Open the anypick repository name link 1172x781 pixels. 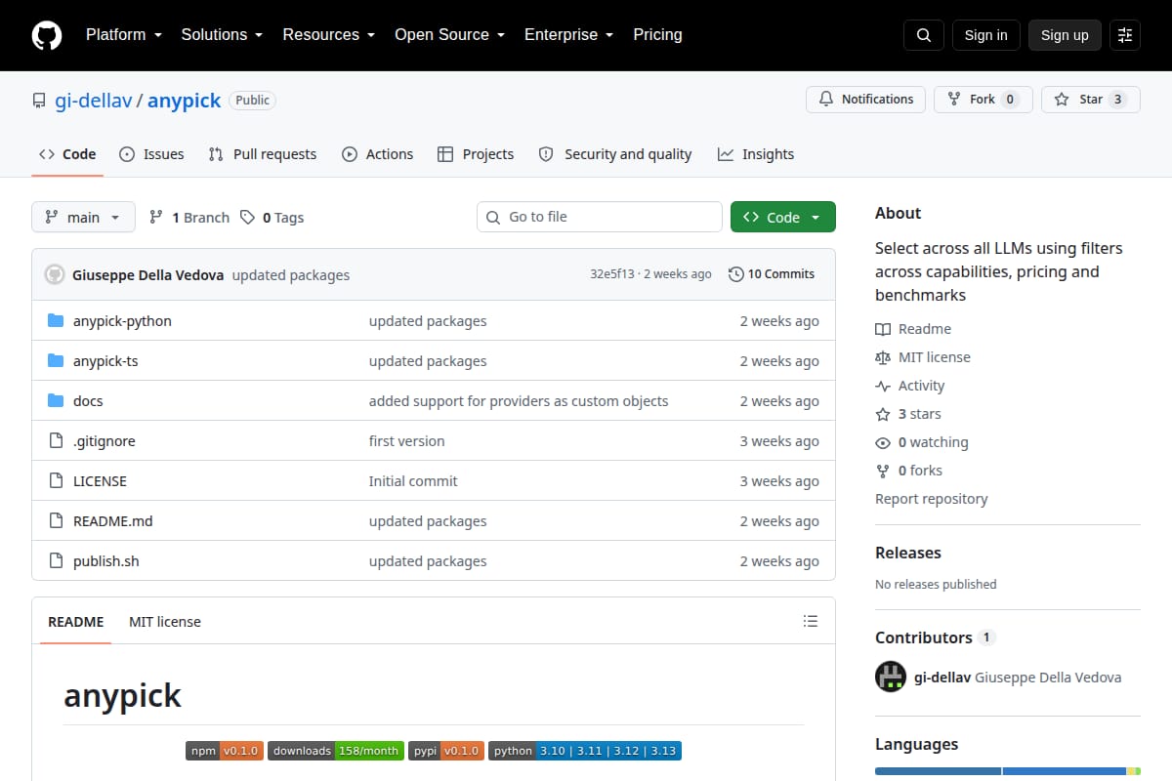(185, 101)
